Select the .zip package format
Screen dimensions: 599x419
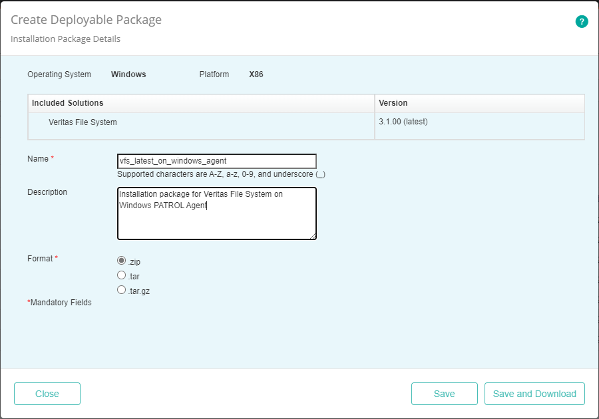121,261
